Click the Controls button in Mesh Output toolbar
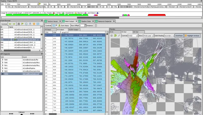The width and height of the screenshot is (203, 115). [48, 26]
